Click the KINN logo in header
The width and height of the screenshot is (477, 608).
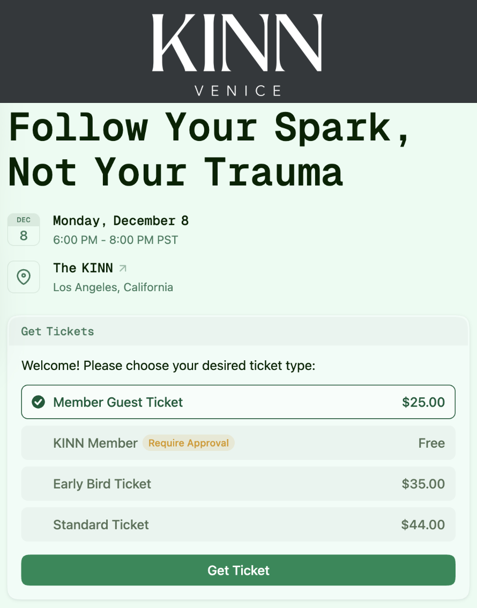tap(237, 43)
